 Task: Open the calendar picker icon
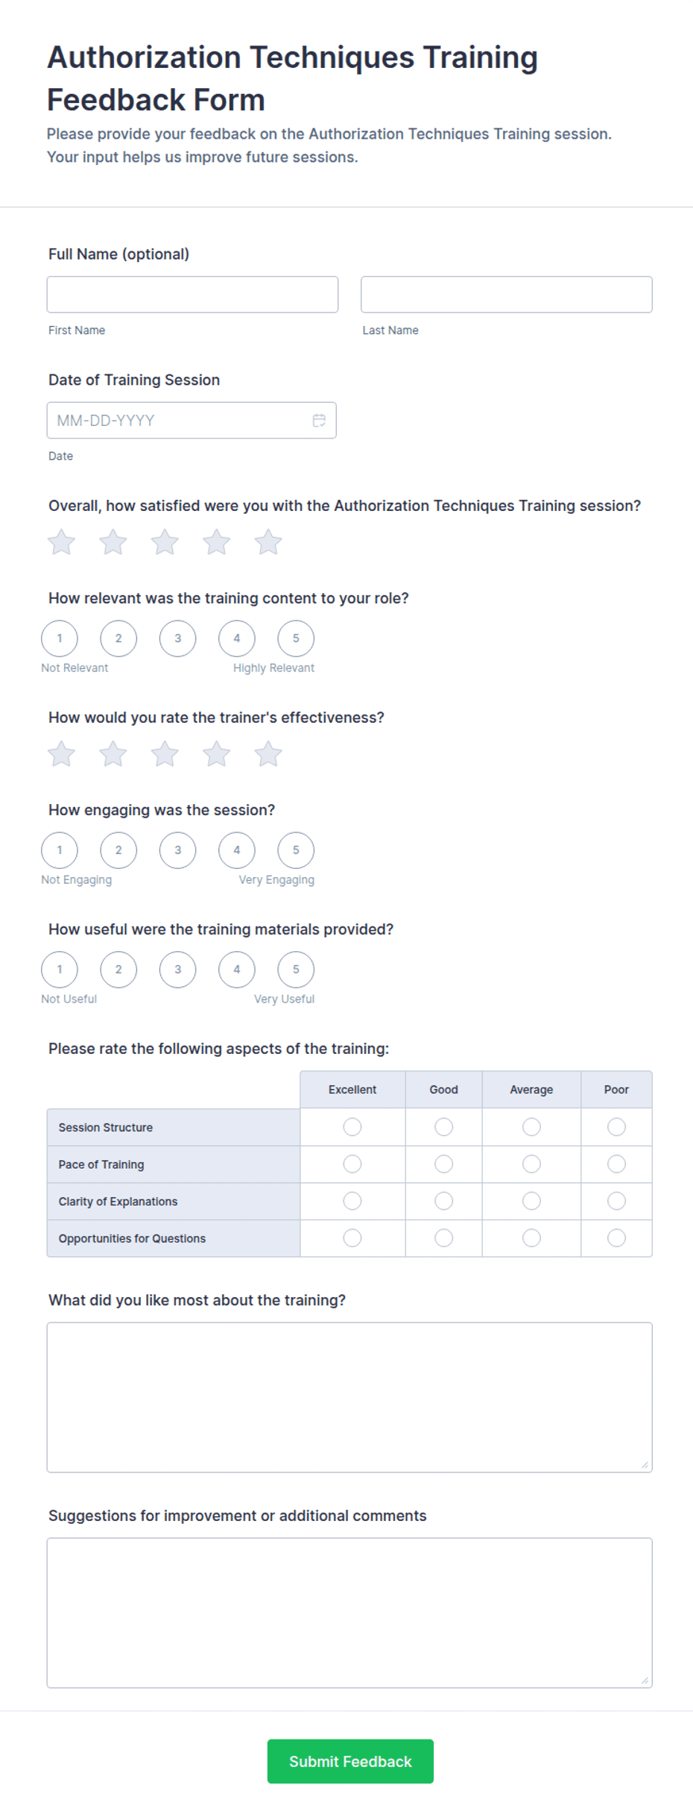coord(319,421)
